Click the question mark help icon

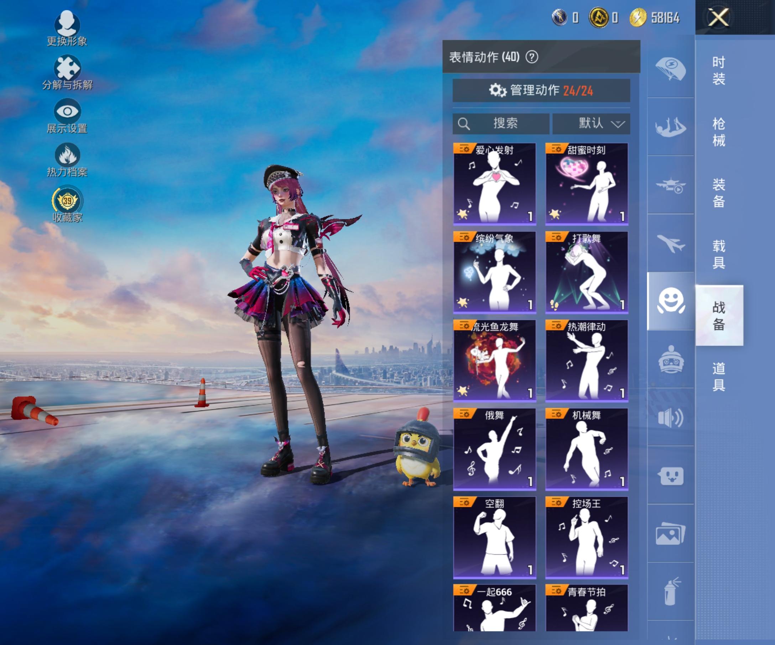(531, 57)
